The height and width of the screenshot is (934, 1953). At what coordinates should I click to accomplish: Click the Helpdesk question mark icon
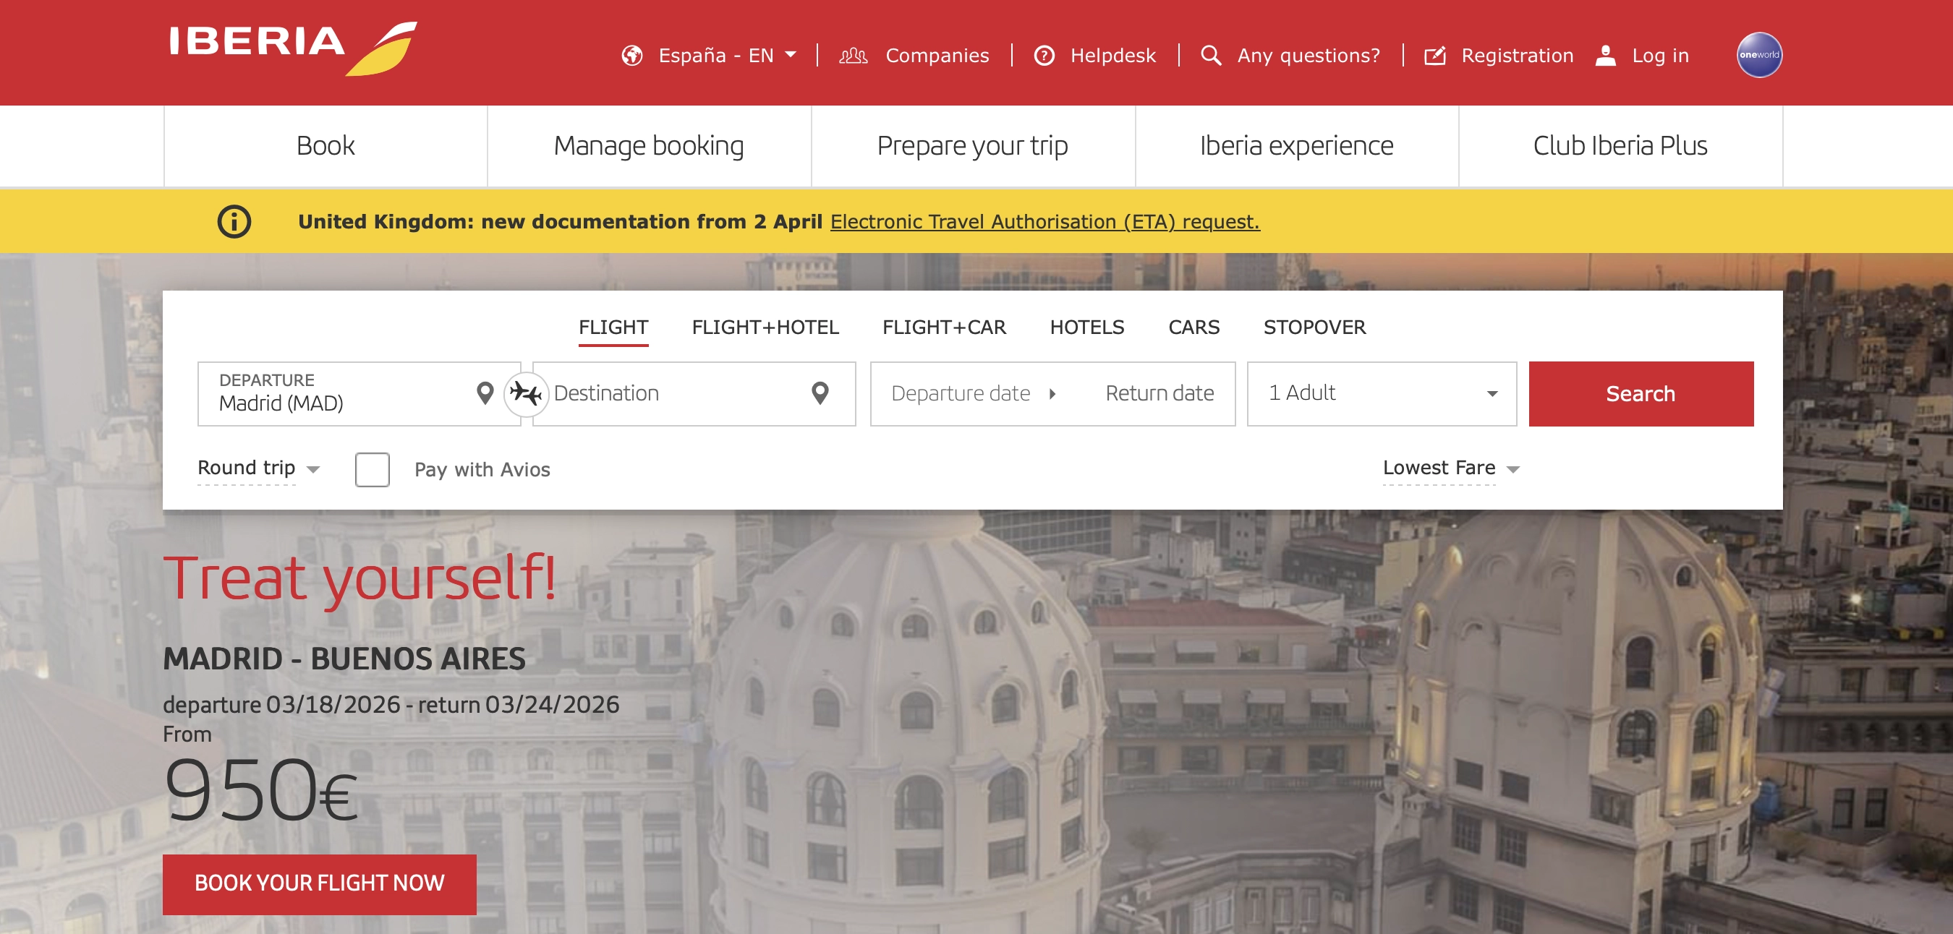pos(1044,56)
